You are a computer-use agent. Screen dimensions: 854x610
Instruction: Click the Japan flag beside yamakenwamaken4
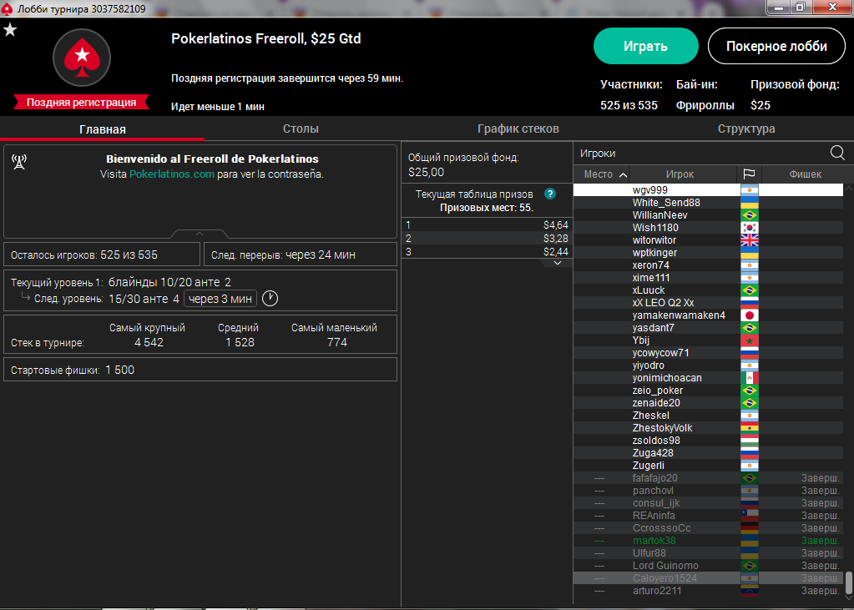pos(750,315)
